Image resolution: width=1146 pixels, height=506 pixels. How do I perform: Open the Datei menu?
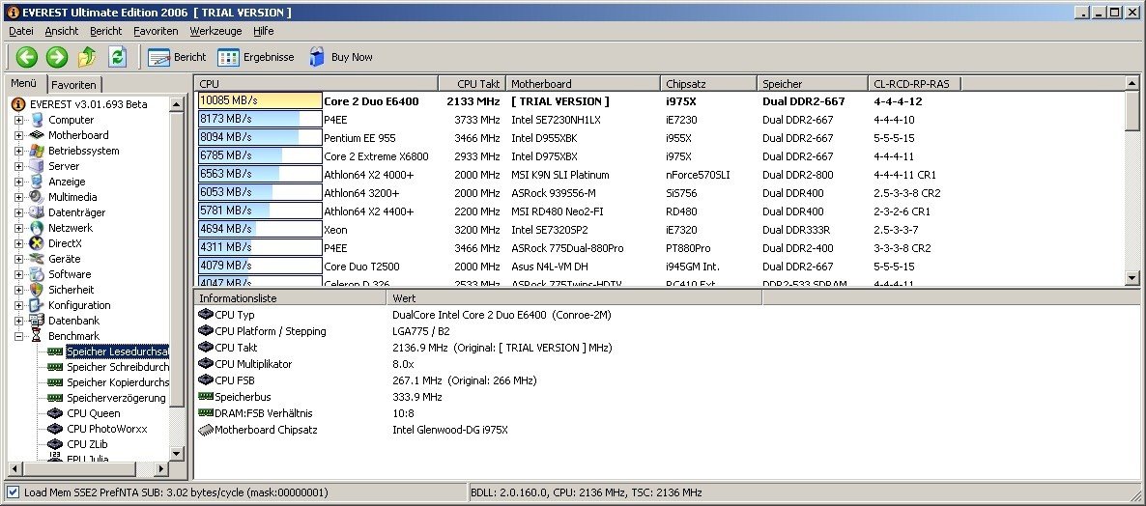coord(21,31)
